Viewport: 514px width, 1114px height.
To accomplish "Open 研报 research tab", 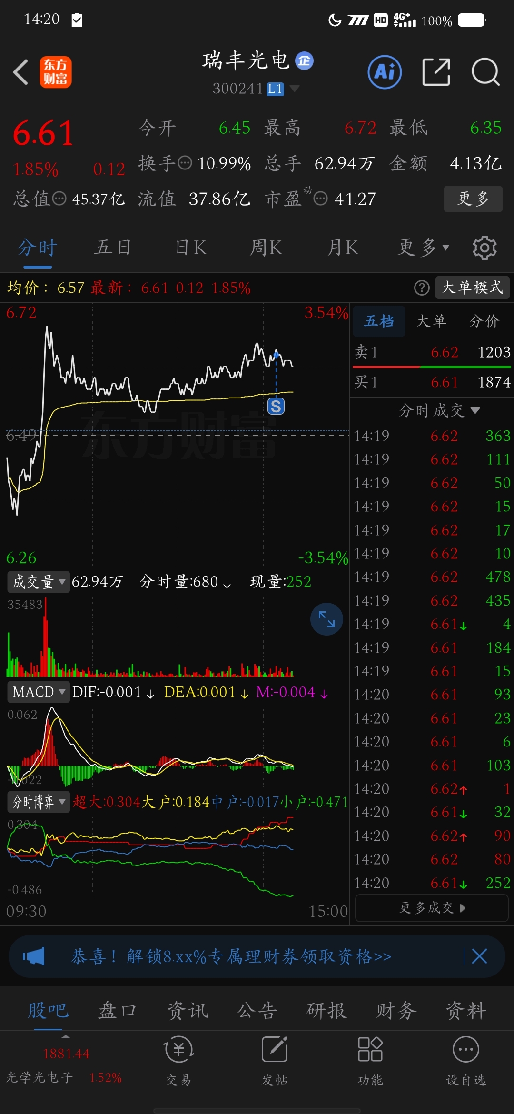I will coord(326,1010).
